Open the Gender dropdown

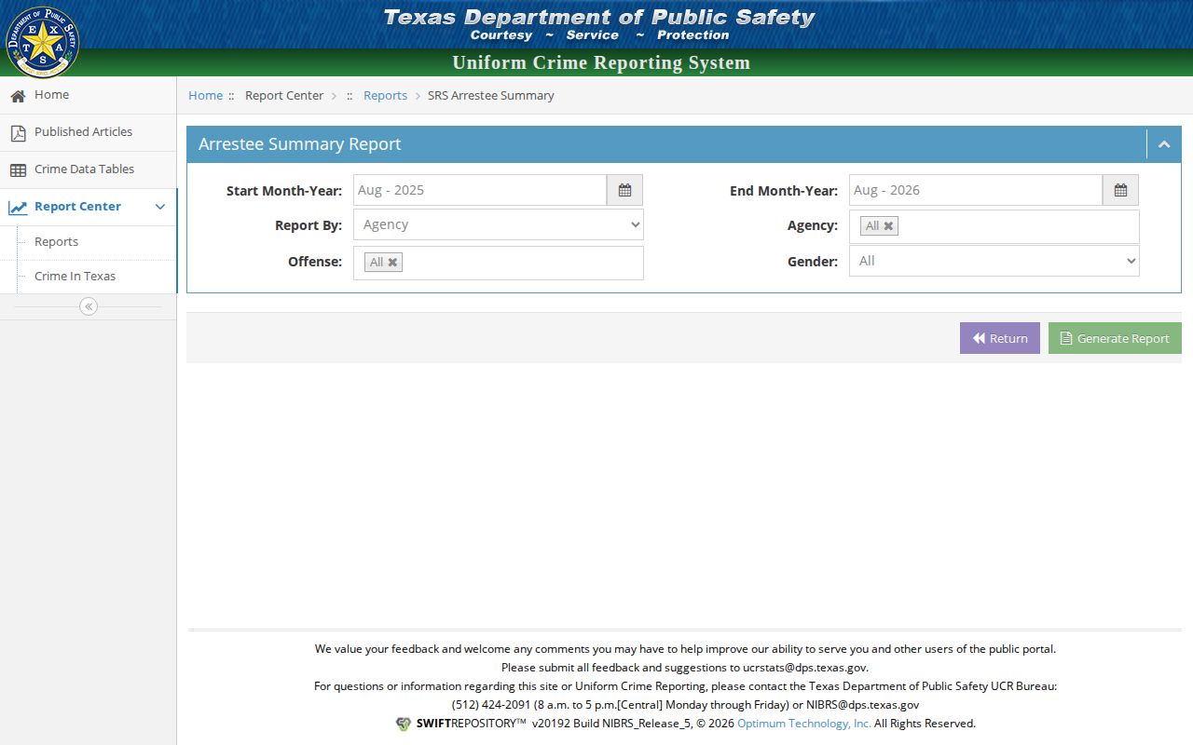pos(994,261)
